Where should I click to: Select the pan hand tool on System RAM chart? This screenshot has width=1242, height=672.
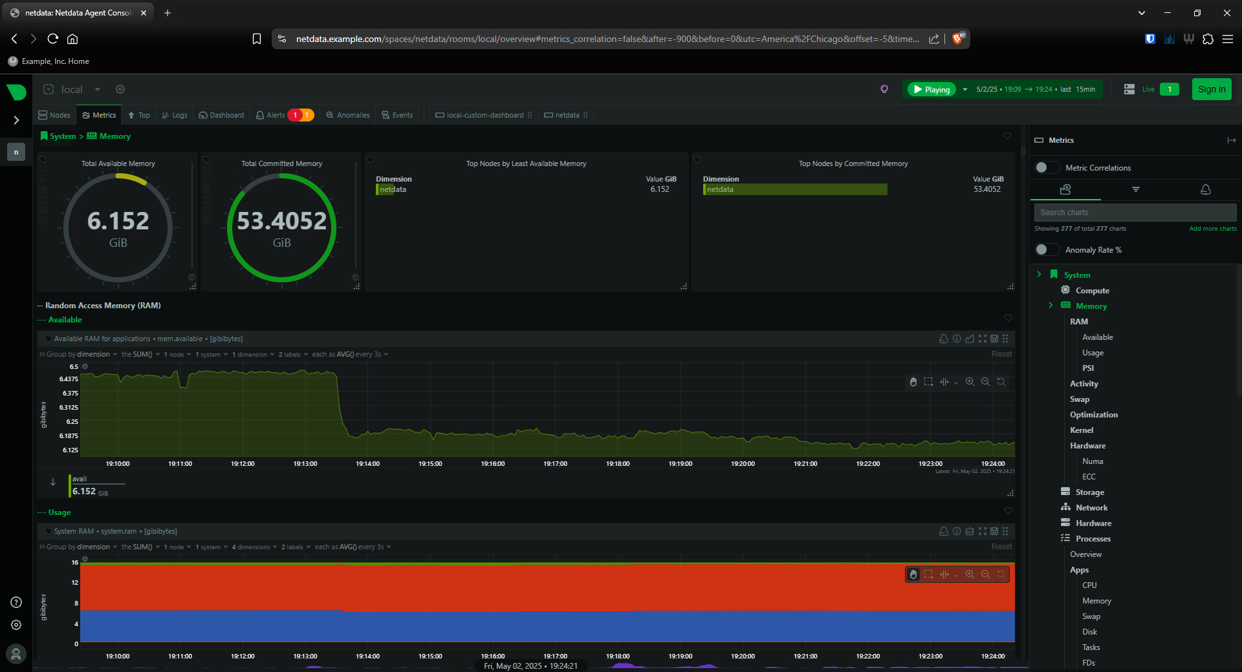913,574
